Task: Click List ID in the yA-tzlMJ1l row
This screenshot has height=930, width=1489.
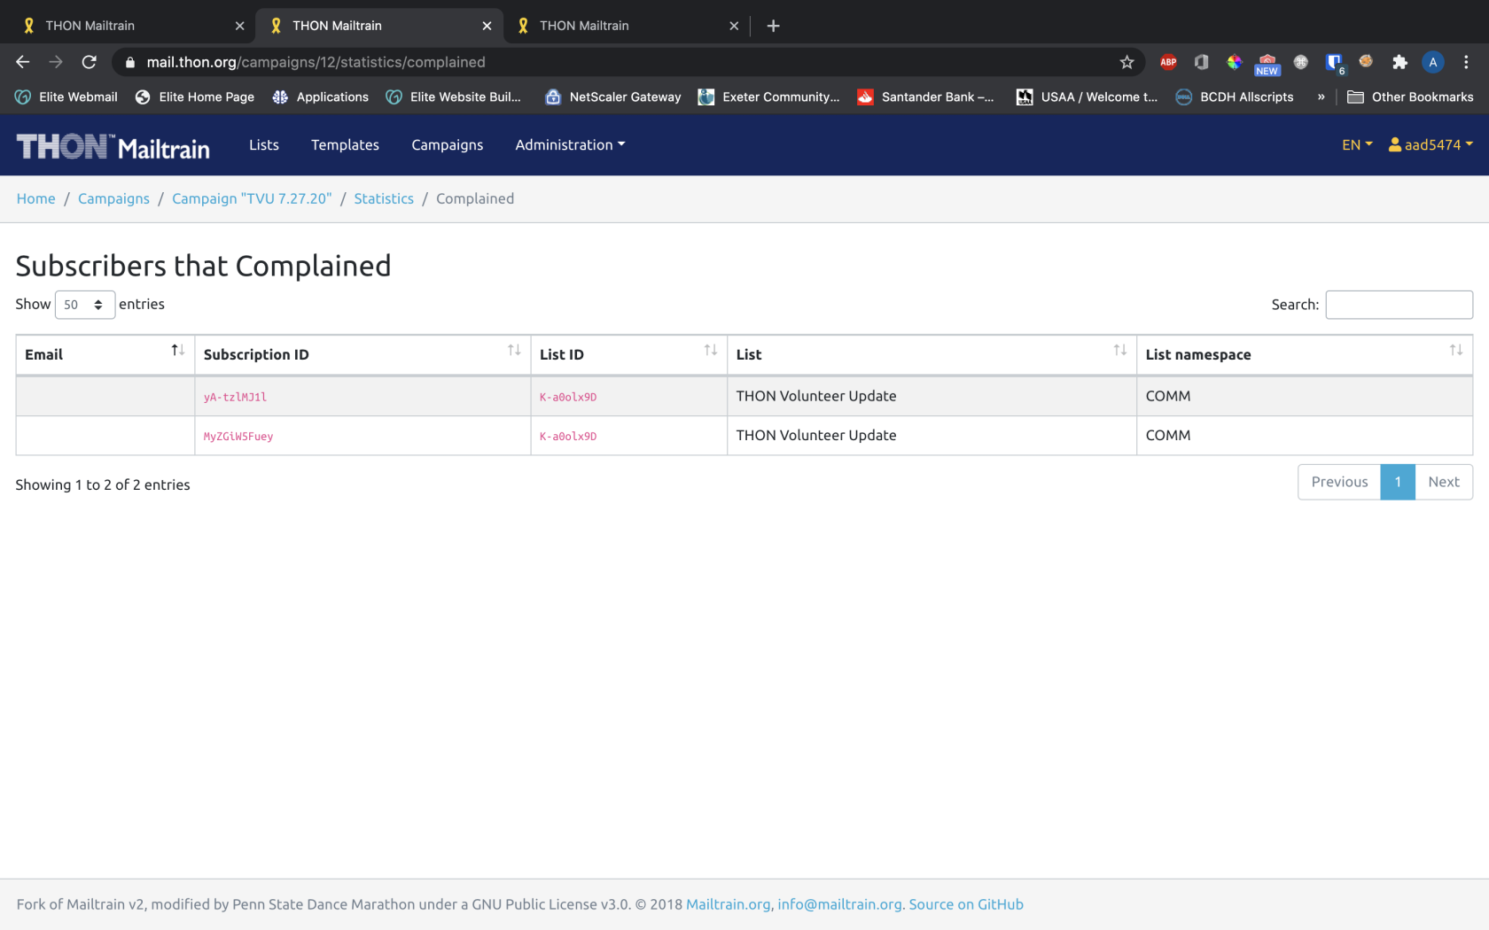Action: (568, 398)
